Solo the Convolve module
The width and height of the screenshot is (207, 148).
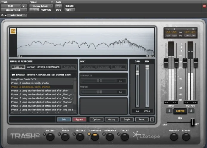pyautogui.click(x=64, y=119)
